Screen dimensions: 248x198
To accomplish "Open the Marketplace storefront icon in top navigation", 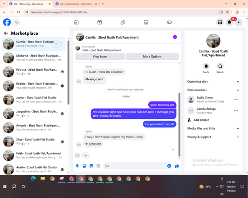I will pyautogui.click(x=146, y=22).
